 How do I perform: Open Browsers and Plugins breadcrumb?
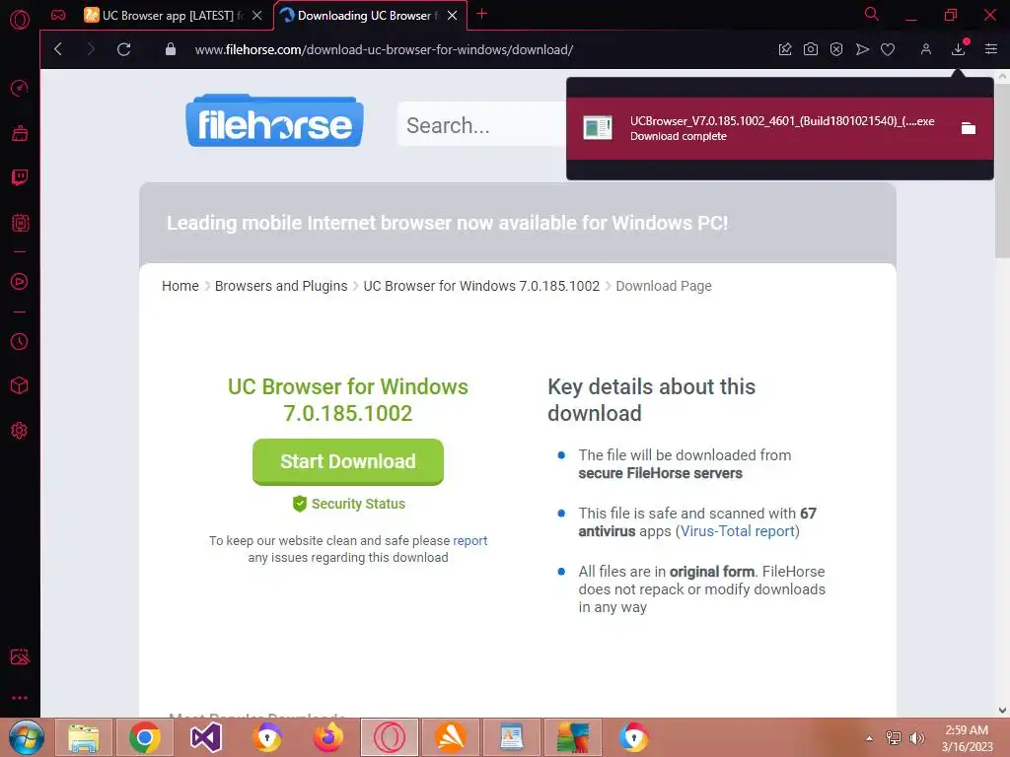(281, 286)
